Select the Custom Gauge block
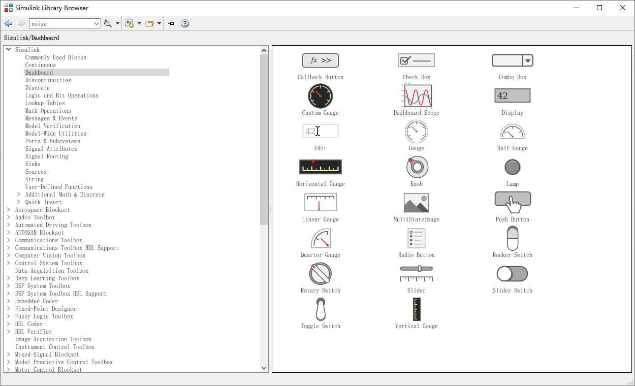The image size is (635, 386). coord(320,95)
